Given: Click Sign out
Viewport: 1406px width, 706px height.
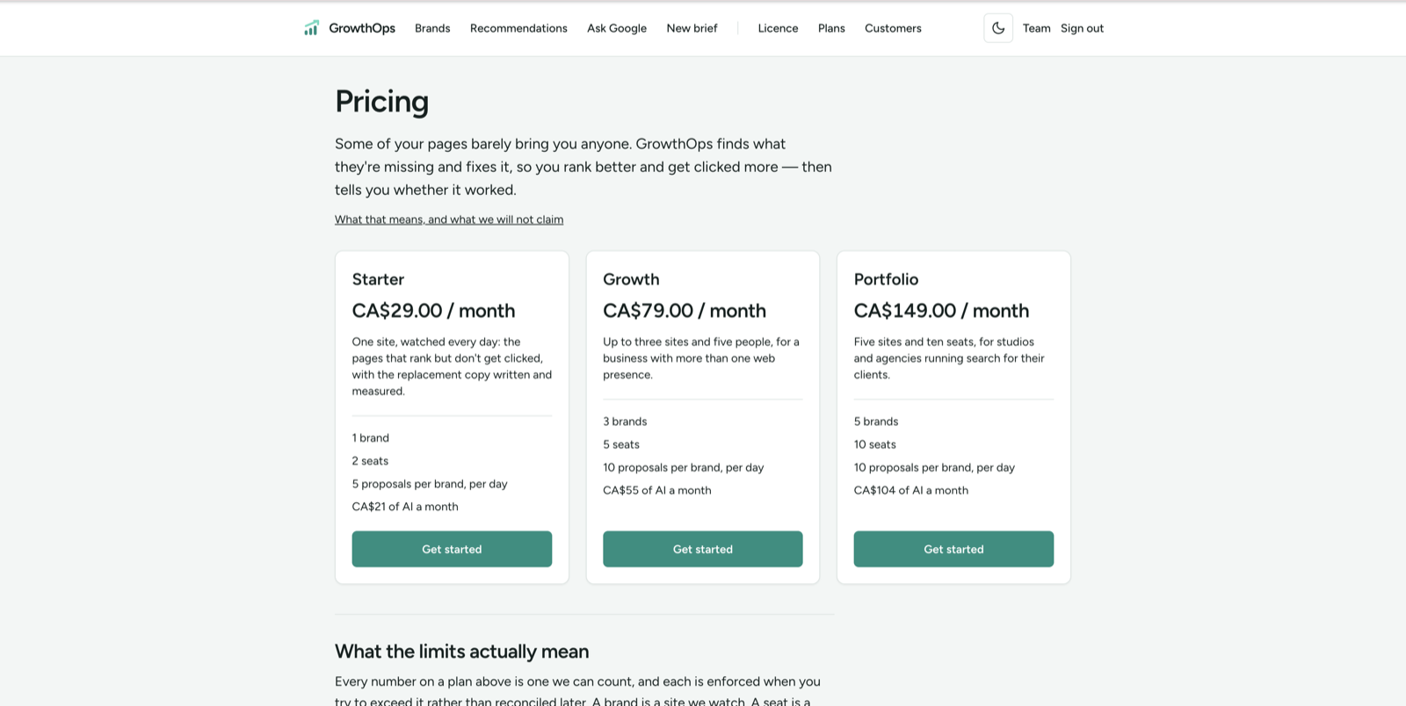Looking at the screenshot, I should tap(1082, 28).
